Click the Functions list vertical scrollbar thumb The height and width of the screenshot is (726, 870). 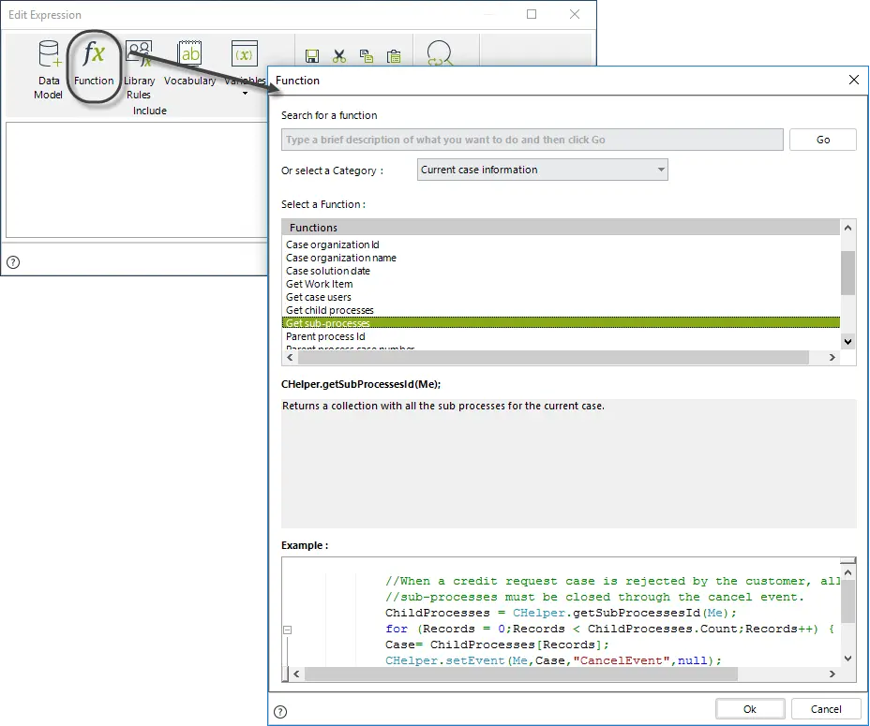point(847,273)
